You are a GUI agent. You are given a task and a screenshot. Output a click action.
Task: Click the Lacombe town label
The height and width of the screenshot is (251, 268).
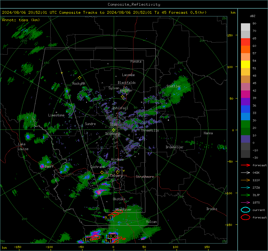click(x=128, y=75)
